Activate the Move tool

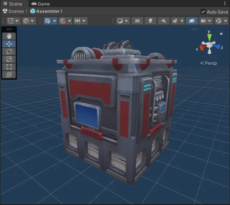coord(9,44)
